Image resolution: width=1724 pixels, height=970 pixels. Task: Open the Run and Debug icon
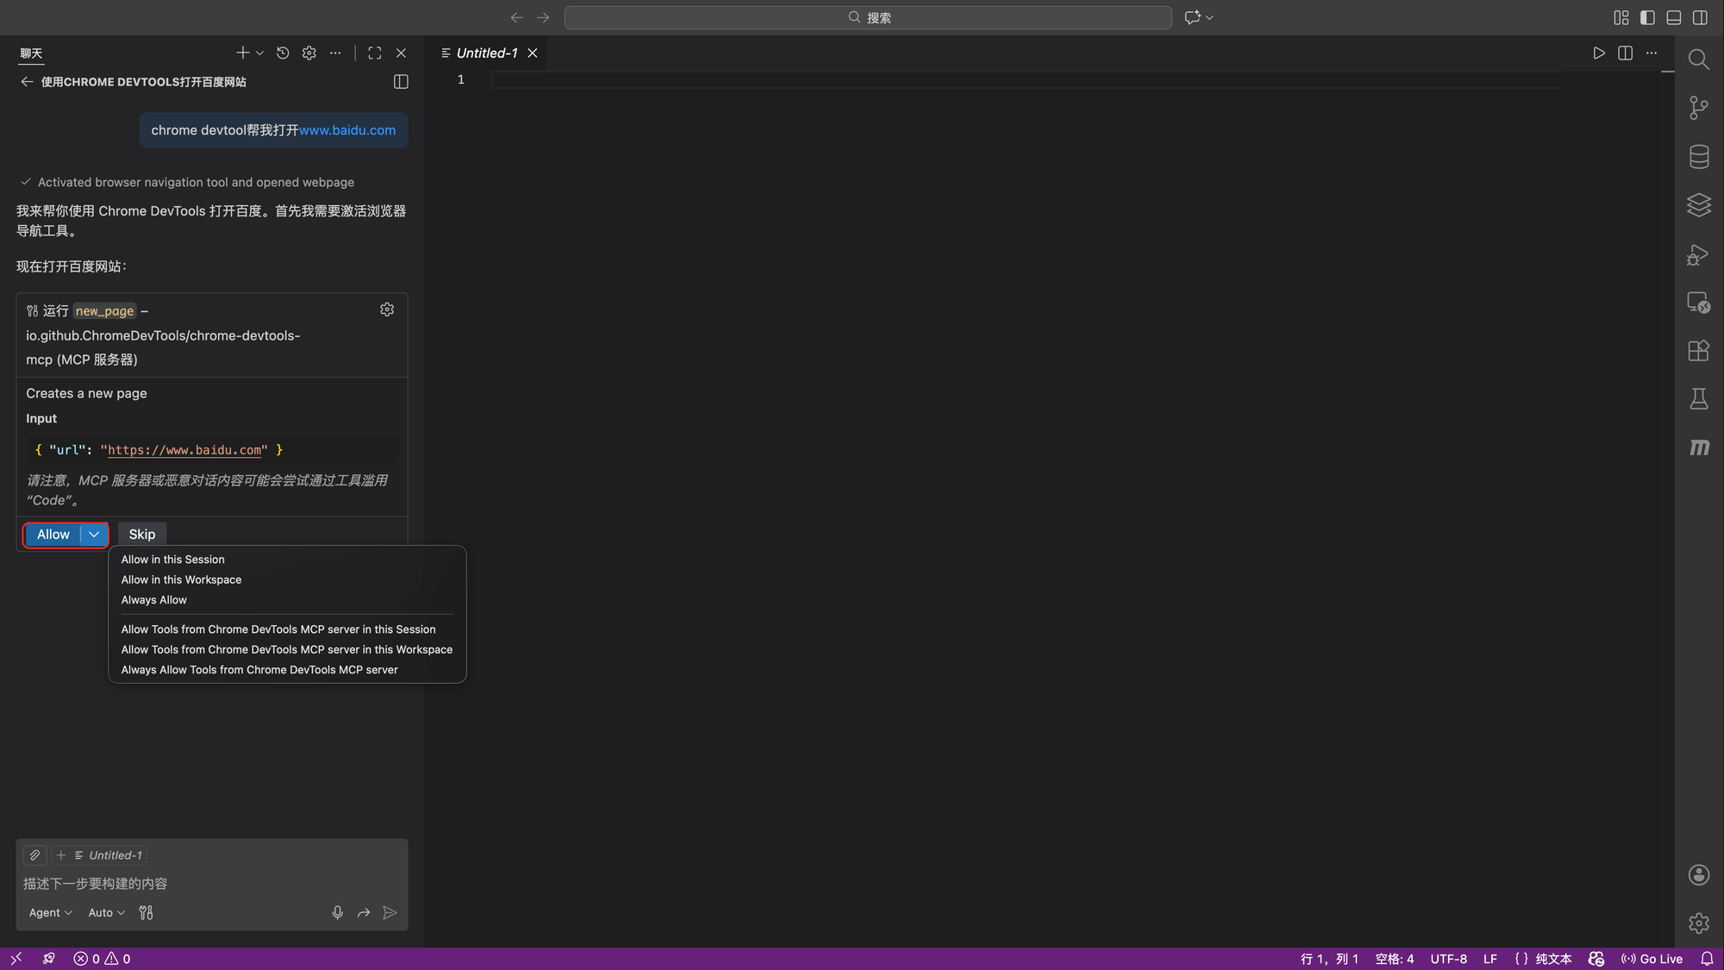[1698, 254]
